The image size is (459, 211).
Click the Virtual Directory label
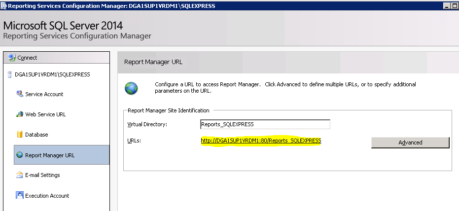(x=147, y=124)
